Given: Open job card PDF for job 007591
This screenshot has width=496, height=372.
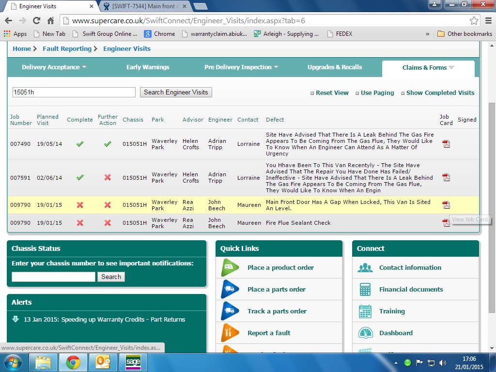Looking at the screenshot, I should [446, 177].
